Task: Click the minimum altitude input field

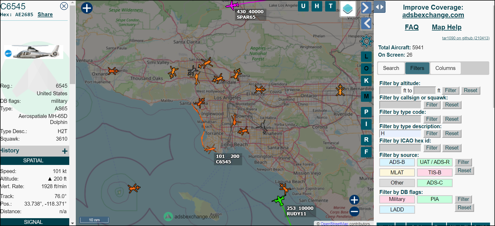Action: click(x=390, y=90)
